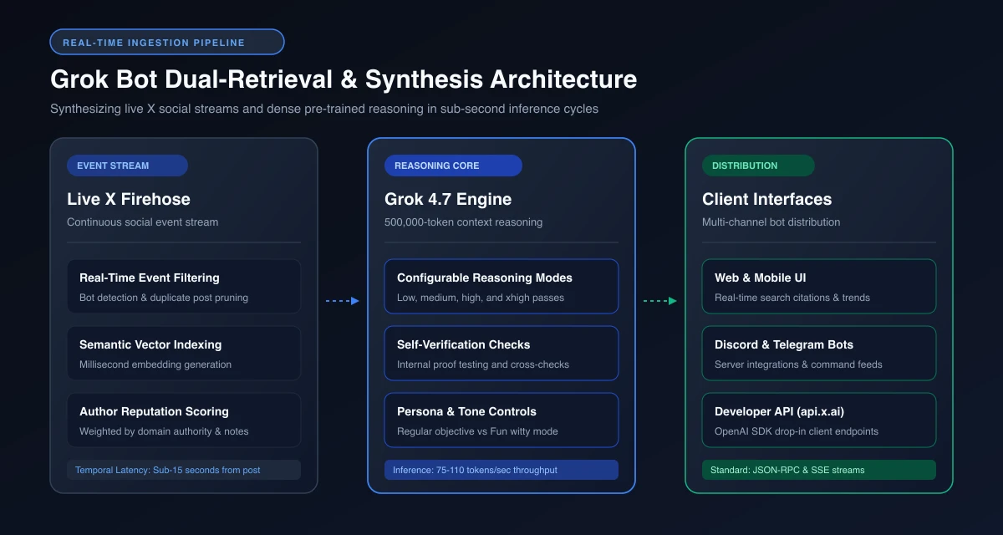Click the Grok 4.7 Engine heading

point(448,199)
